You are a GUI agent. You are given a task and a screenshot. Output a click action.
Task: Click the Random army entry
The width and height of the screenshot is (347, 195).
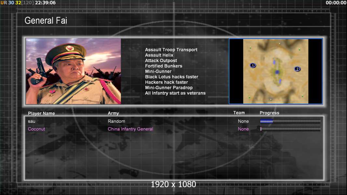(x=116, y=121)
